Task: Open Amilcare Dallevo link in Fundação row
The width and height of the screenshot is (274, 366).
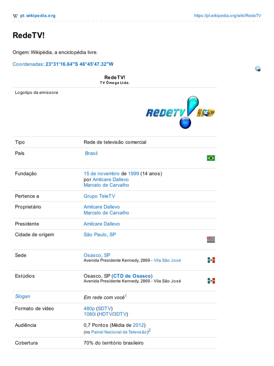Action: click(x=111, y=179)
